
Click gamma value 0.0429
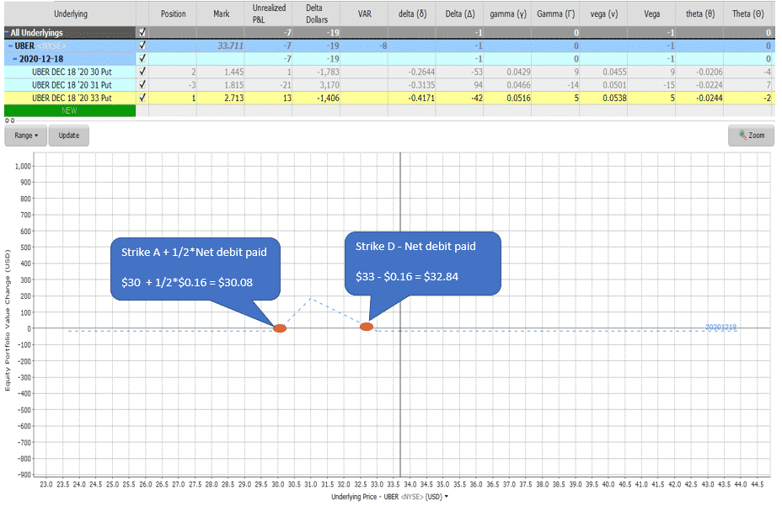coord(519,72)
